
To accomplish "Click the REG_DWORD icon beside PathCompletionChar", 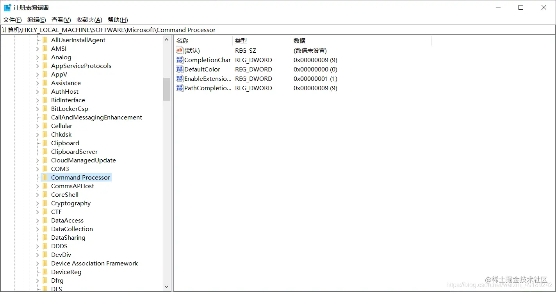I will point(179,88).
